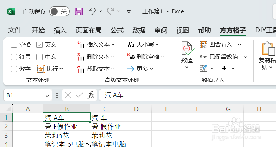Click the 截取文本 icon
The image size is (276, 147).
click(81, 69)
